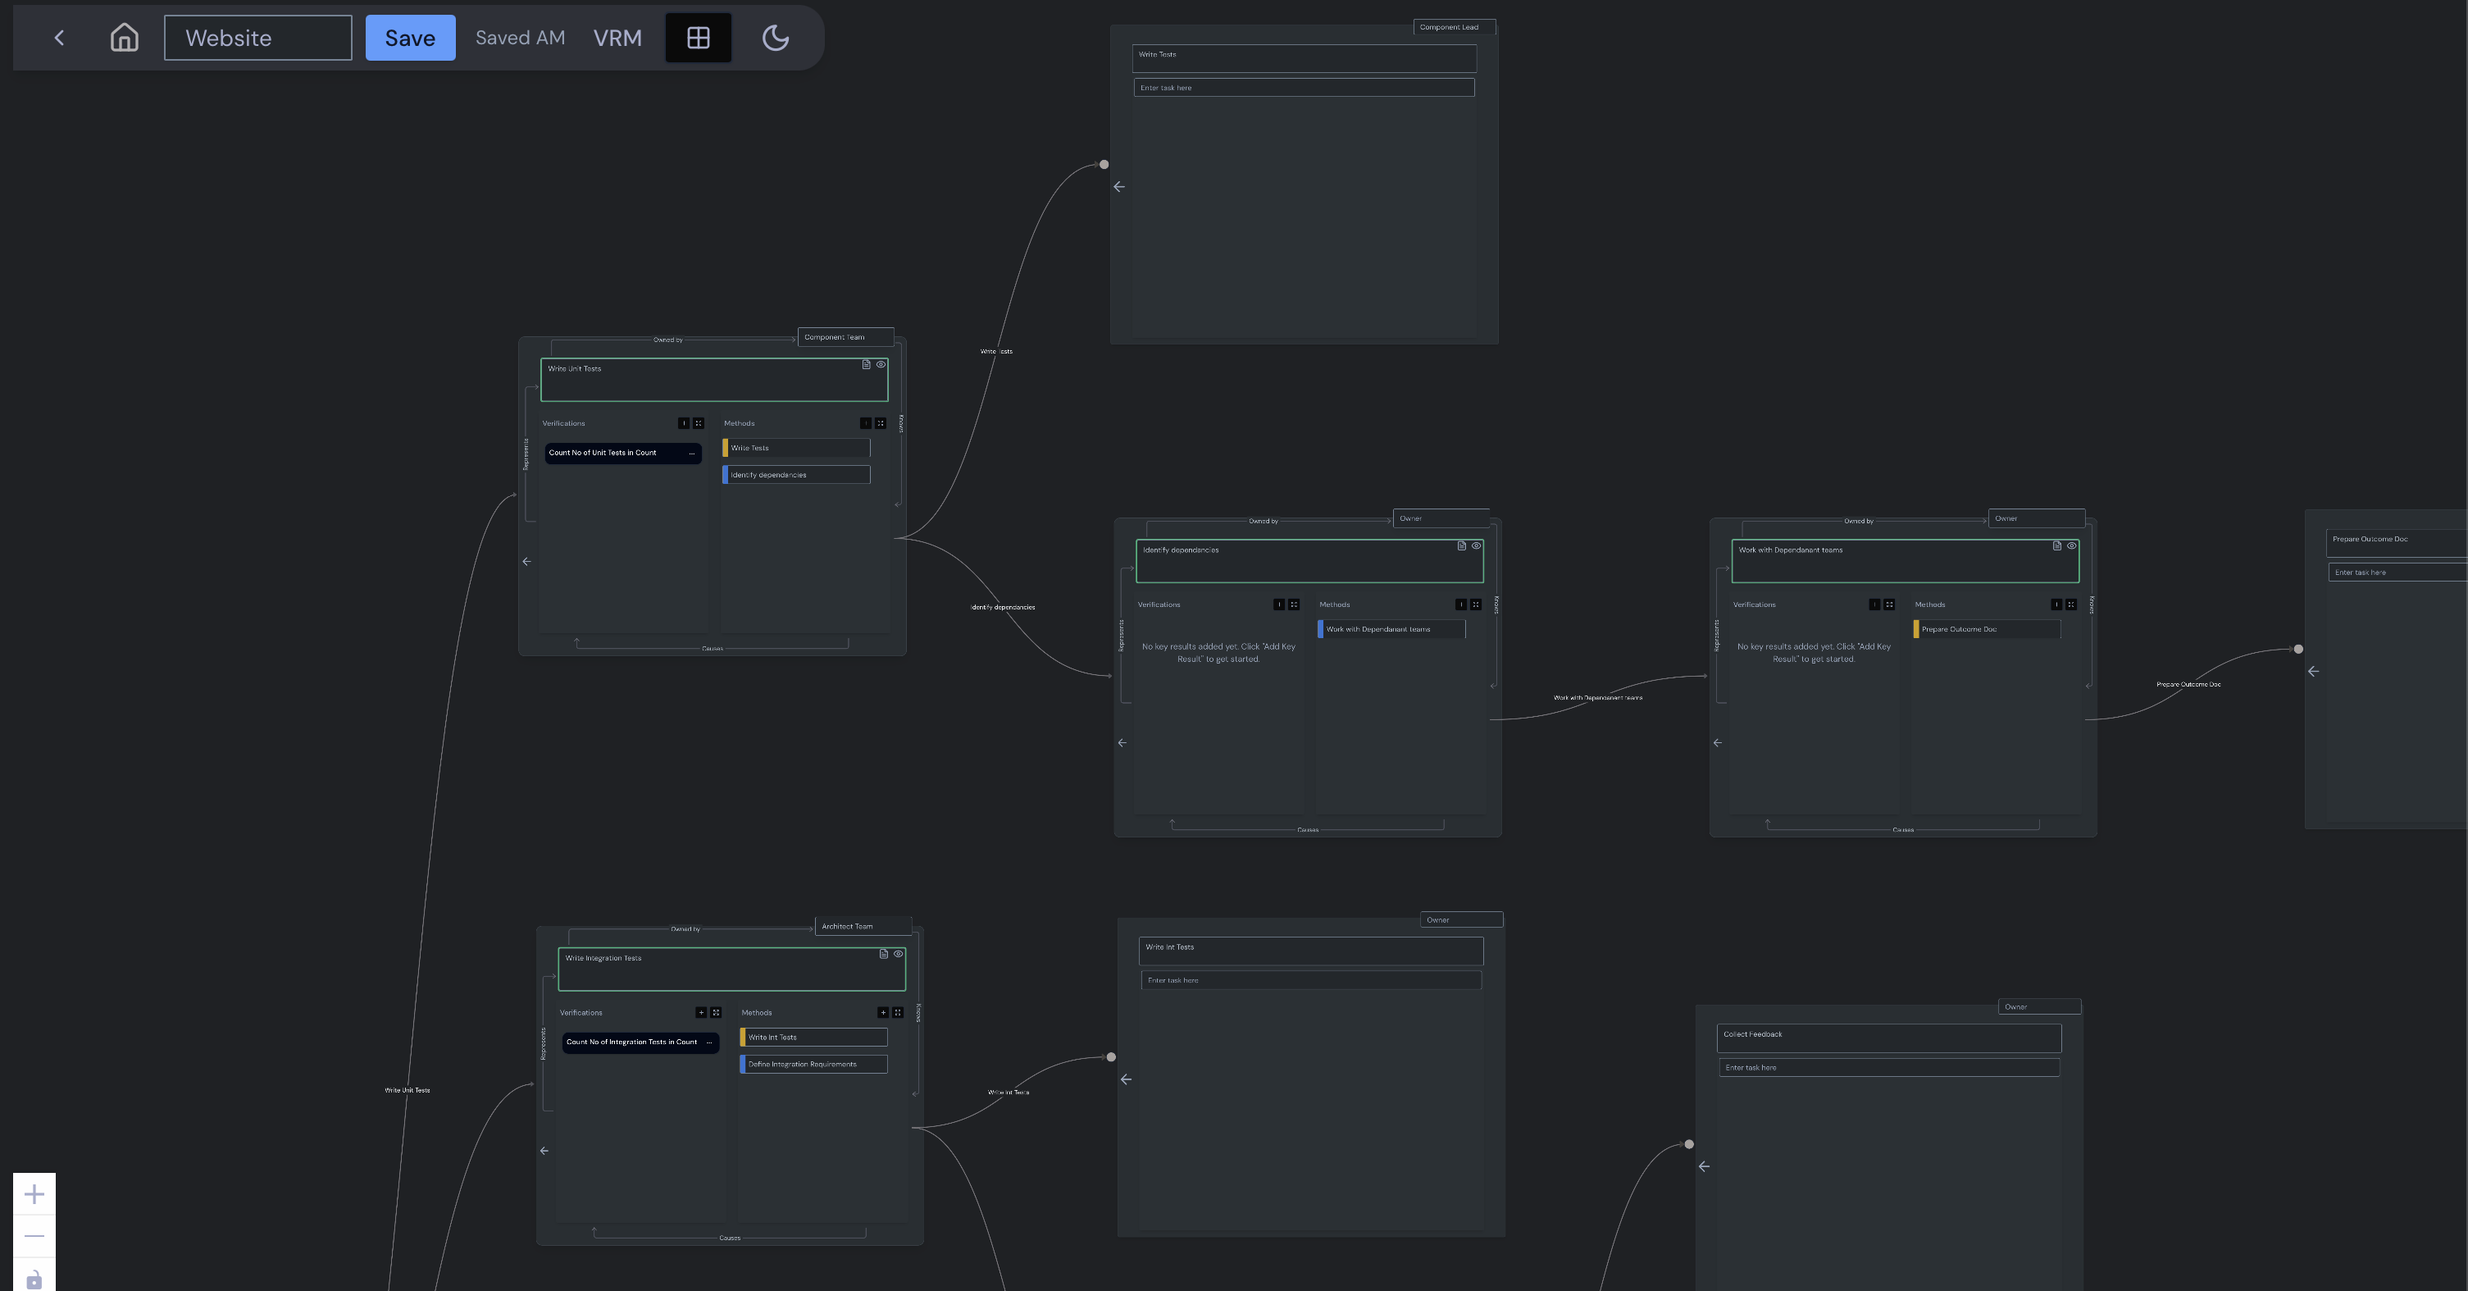The image size is (2468, 1291).
Task: Collapse the Write Unit Tests card using its left arrow
Action: (x=526, y=561)
